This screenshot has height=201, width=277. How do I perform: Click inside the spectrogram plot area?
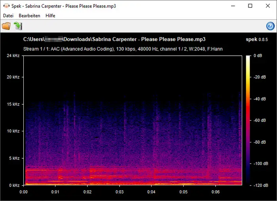point(133,120)
